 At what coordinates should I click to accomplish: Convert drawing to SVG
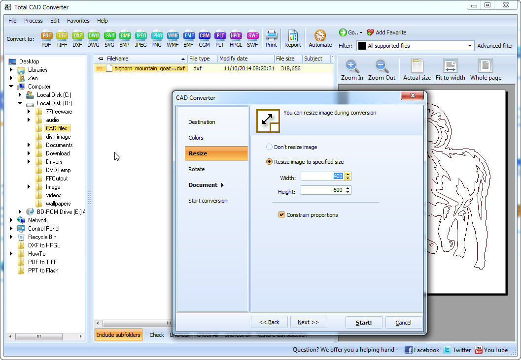click(109, 39)
